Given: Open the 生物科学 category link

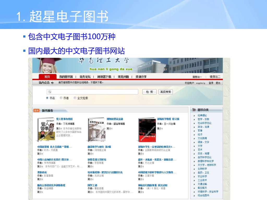Looking at the screenshot, I should 202,169.
